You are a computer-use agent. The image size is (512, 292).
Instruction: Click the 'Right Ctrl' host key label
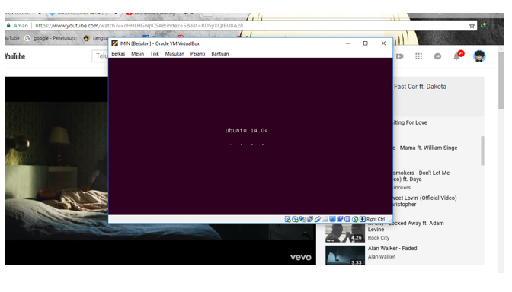376,219
